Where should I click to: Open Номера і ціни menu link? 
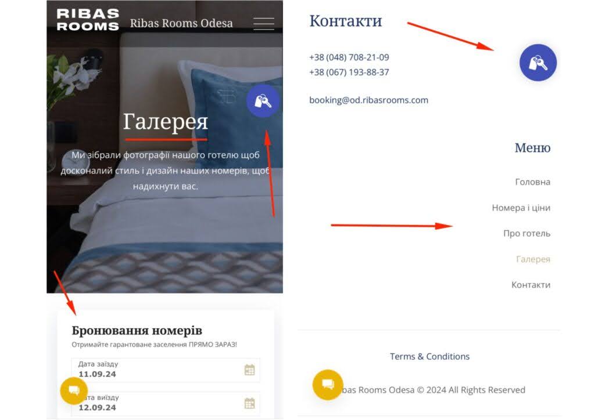click(x=521, y=208)
